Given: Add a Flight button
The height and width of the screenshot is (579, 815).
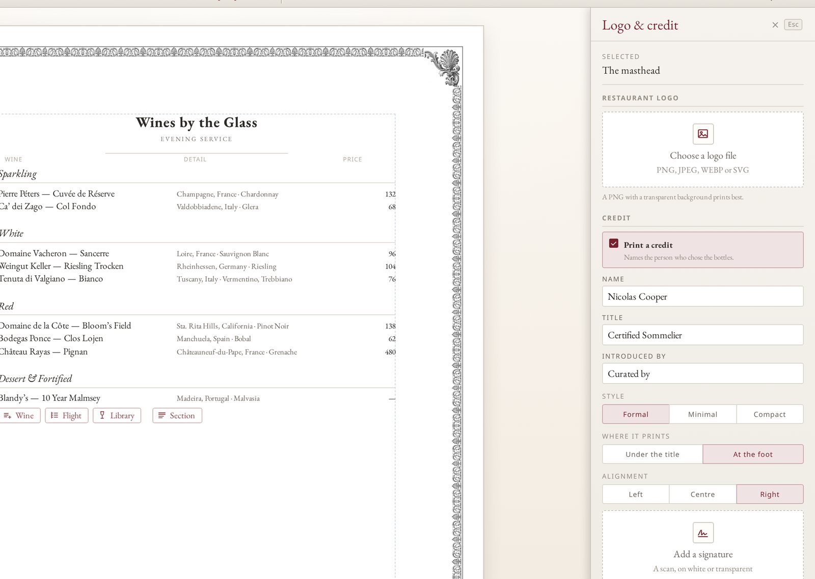Looking at the screenshot, I should click(x=67, y=416).
